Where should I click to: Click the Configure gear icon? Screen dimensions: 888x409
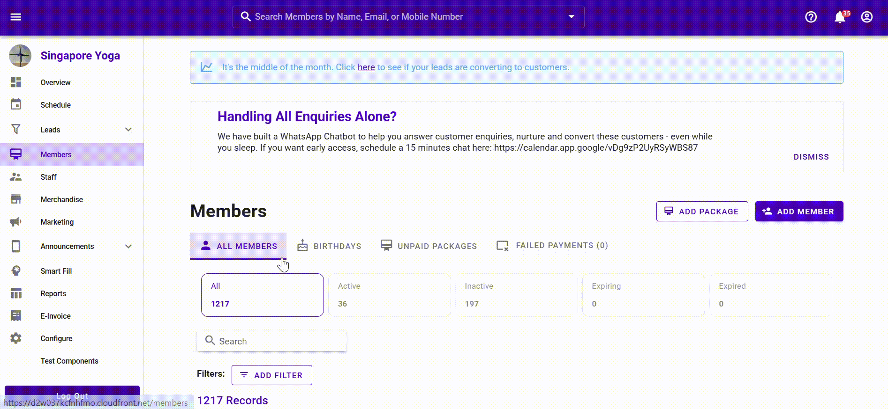point(16,338)
